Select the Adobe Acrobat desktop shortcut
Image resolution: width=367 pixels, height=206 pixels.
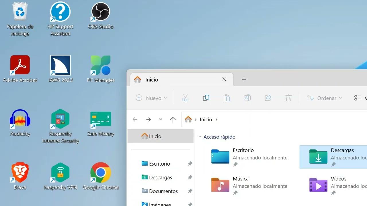20,69
